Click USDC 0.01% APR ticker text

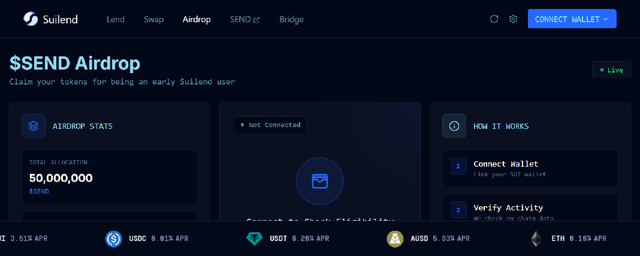coord(159,239)
